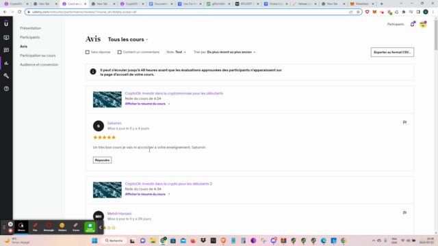The image size is (438, 246).
Task: Open the Trier par sort dropdown
Action: (x=224, y=52)
